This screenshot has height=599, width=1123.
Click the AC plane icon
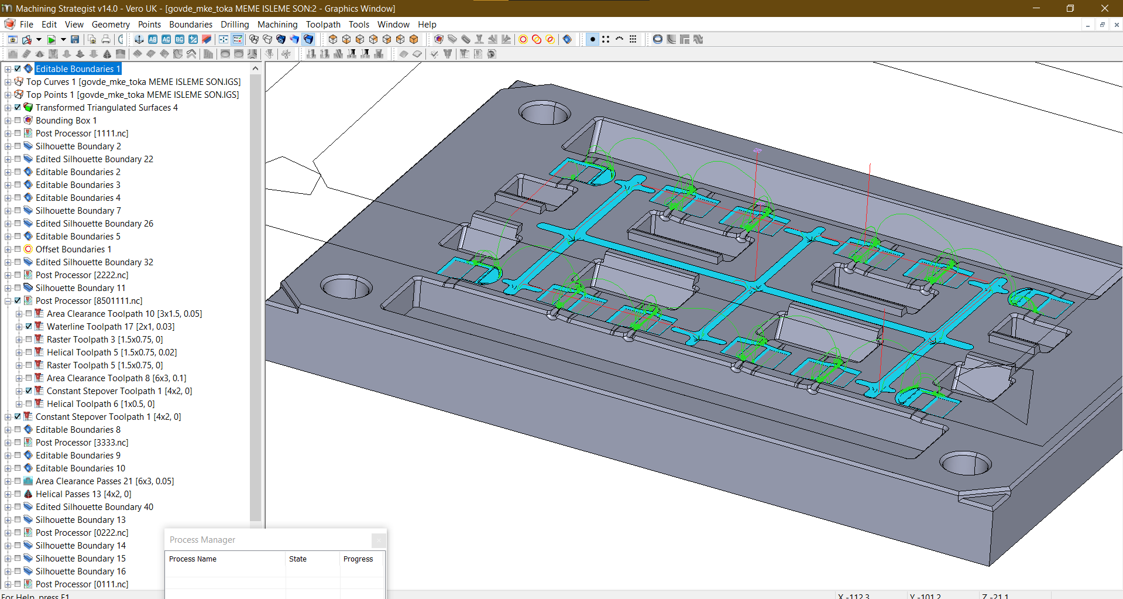166,39
